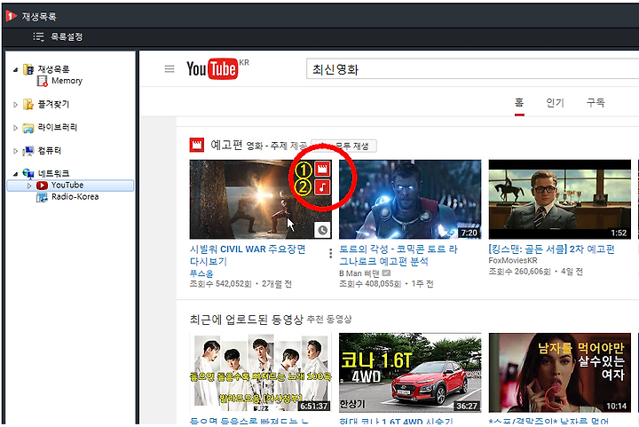The width and height of the screenshot is (639, 427).
Task: Expand the 라이브러리 node
Action: [15, 128]
